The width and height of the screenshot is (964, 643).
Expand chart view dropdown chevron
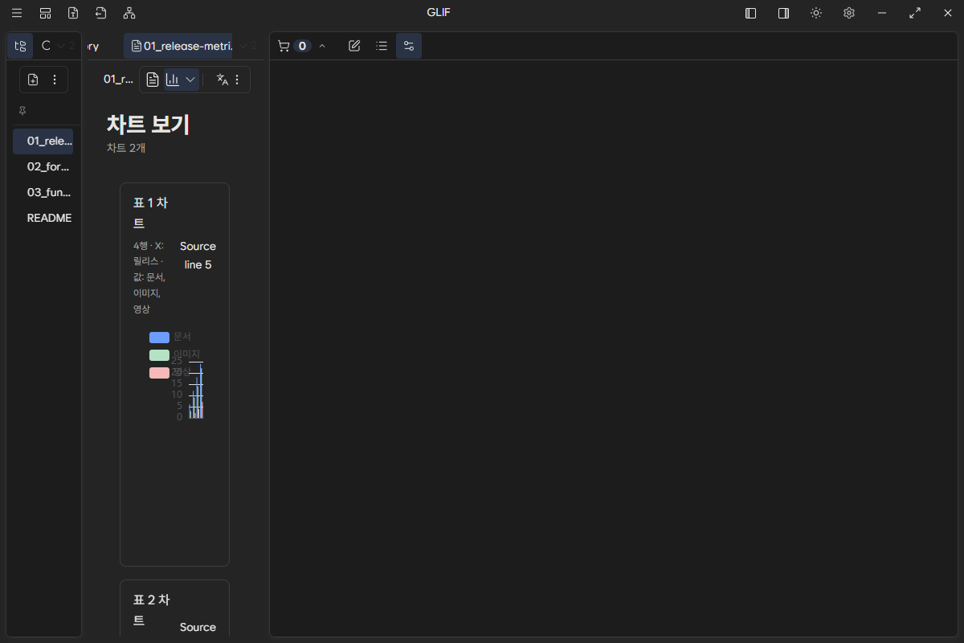pos(190,80)
